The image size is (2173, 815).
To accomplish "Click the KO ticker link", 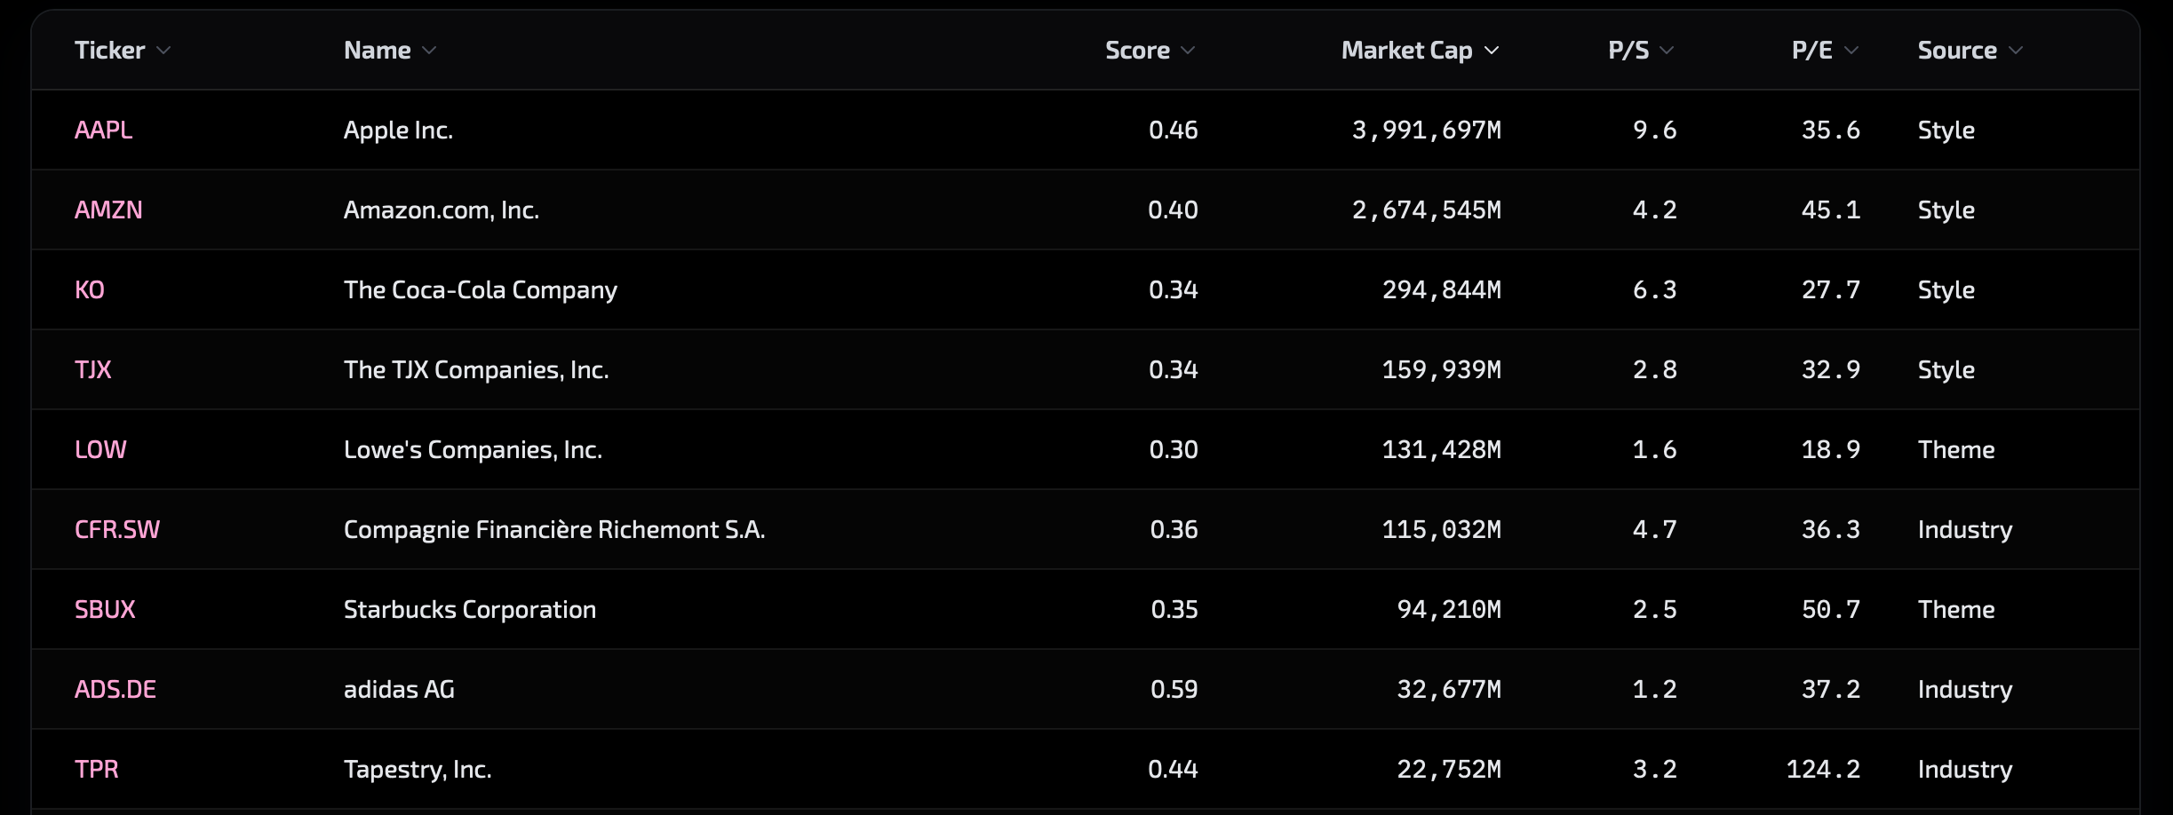I will [90, 290].
